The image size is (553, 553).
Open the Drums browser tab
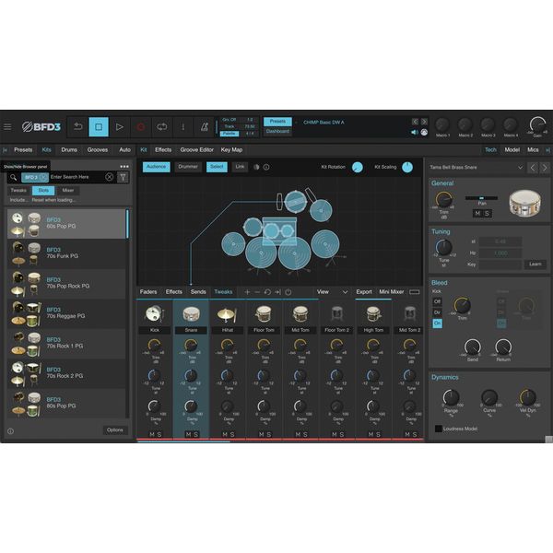coord(69,150)
